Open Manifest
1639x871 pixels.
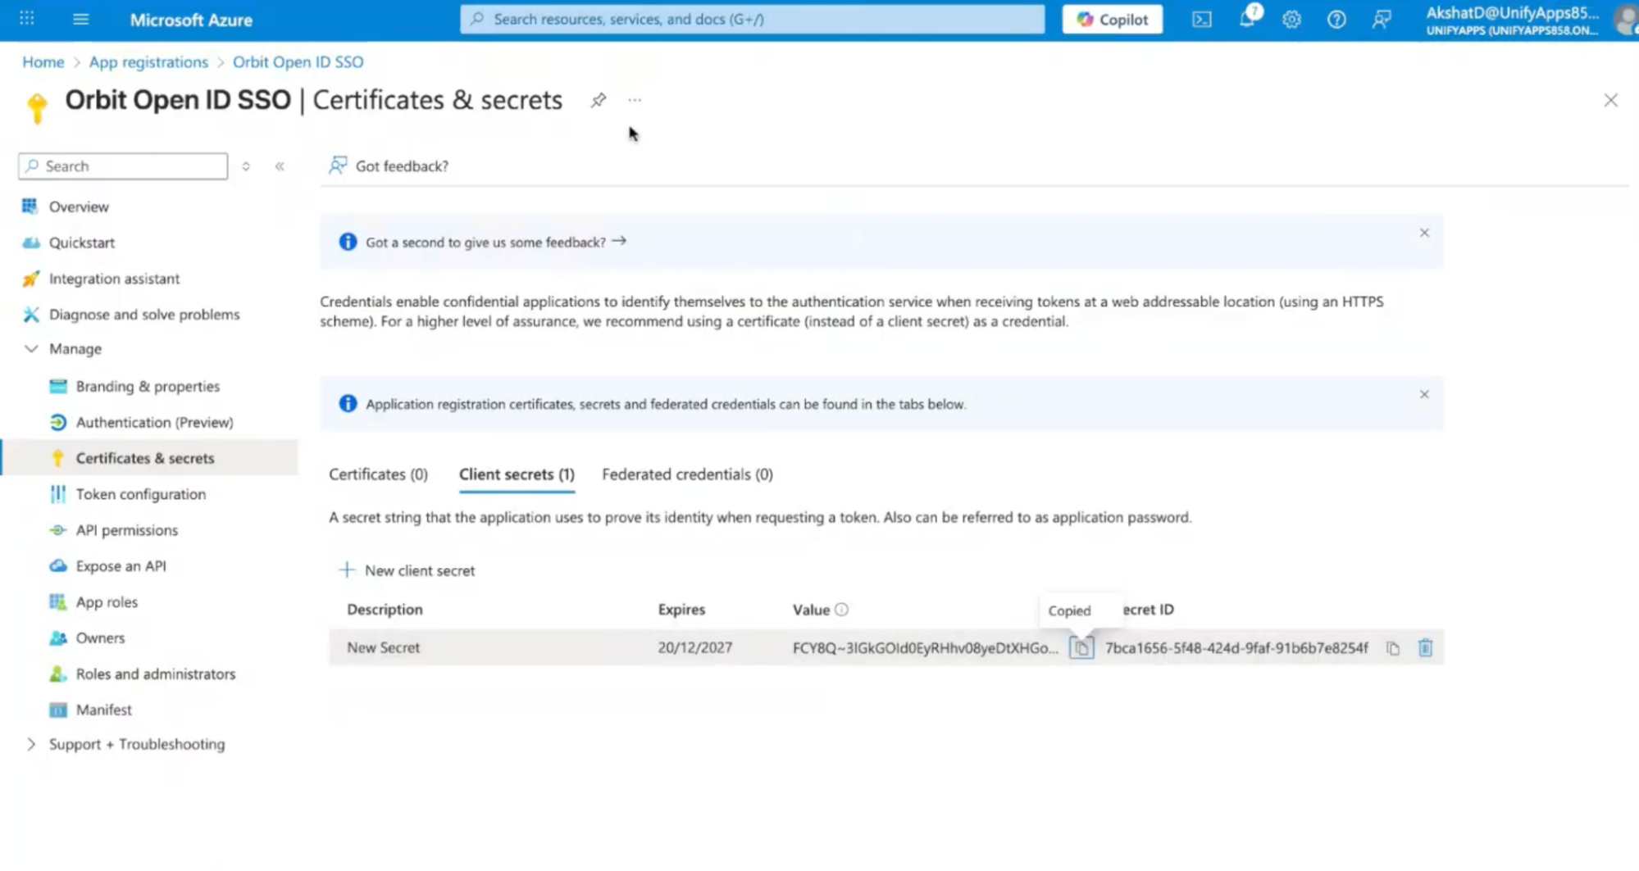click(103, 710)
